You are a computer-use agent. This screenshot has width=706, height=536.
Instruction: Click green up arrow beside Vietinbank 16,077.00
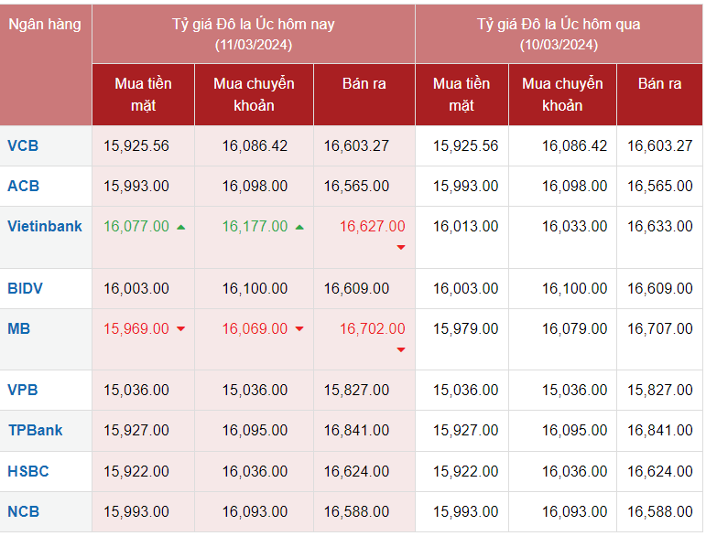(x=180, y=227)
